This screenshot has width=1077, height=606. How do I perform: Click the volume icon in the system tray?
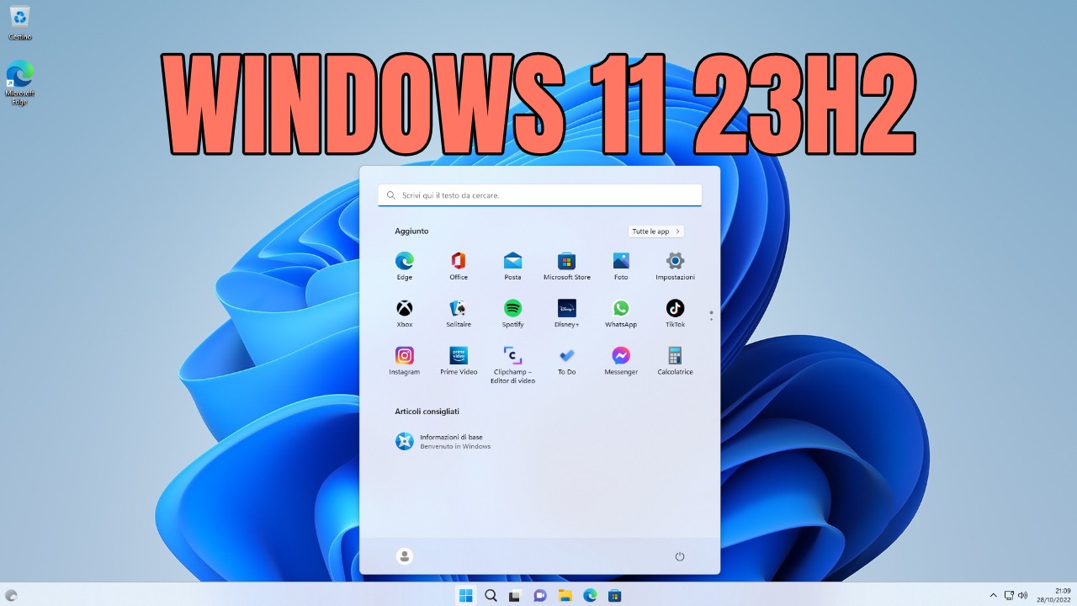[x=1022, y=595]
